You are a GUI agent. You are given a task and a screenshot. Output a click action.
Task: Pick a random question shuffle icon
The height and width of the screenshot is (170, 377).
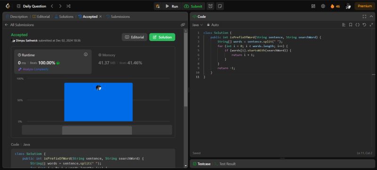point(68,6)
